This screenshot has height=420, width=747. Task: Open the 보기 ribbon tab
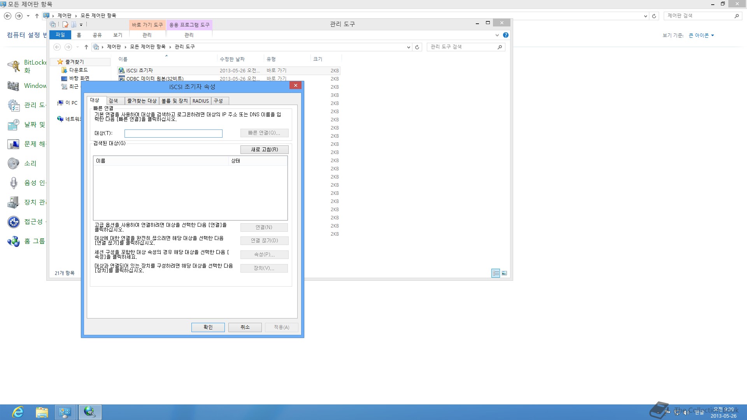[118, 35]
